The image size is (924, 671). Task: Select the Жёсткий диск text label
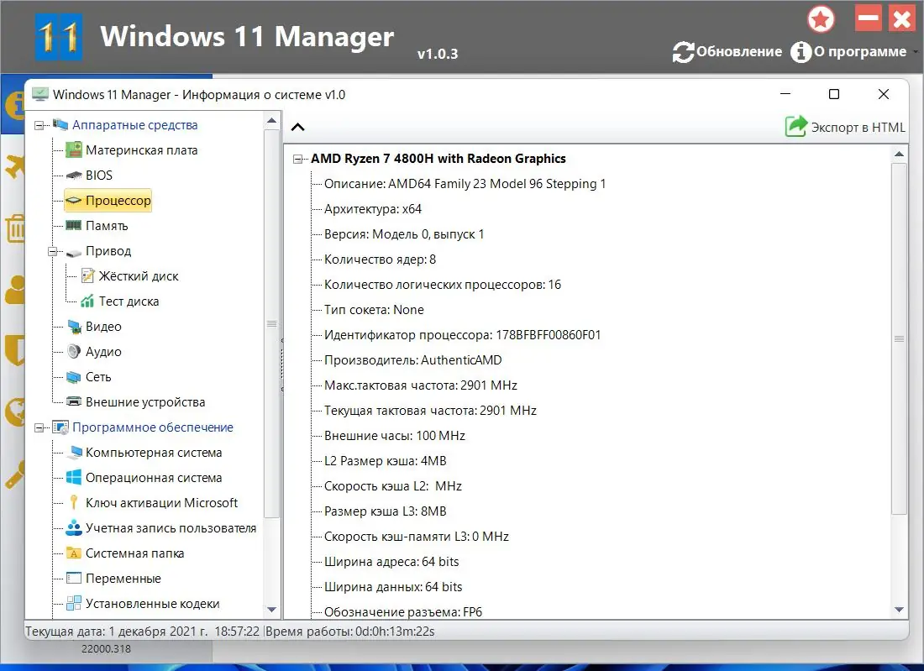pyautogui.click(x=139, y=275)
